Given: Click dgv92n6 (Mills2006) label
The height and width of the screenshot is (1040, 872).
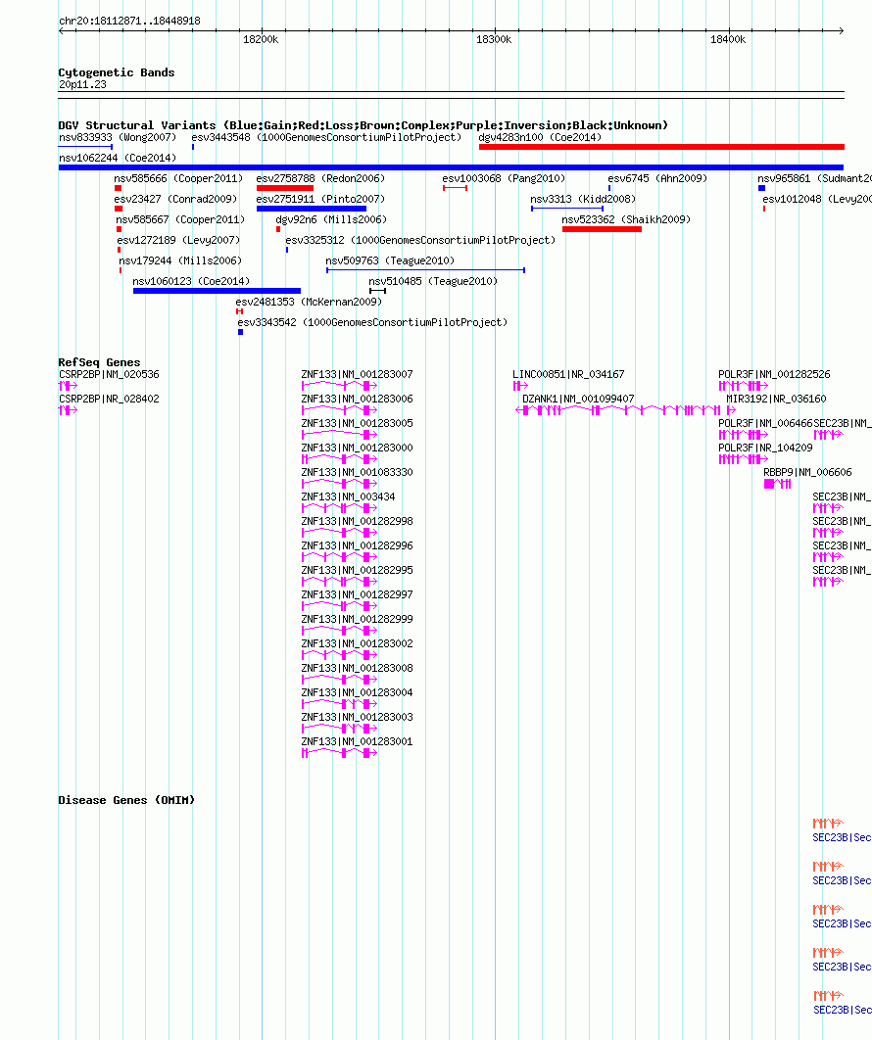Looking at the screenshot, I should (x=331, y=219).
